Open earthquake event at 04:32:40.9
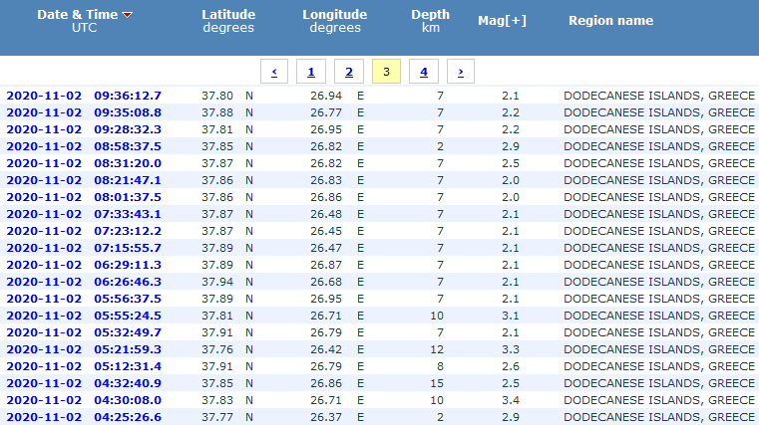Viewport: 759px width, 425px height. (x=84, y=383)
